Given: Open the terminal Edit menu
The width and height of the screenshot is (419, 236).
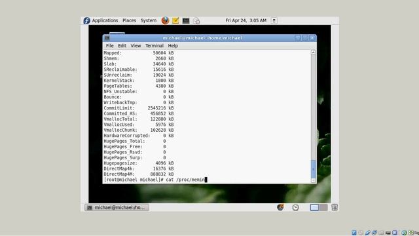Looking at the screenshot, I should pyautogui.click(x=122, y=46).
